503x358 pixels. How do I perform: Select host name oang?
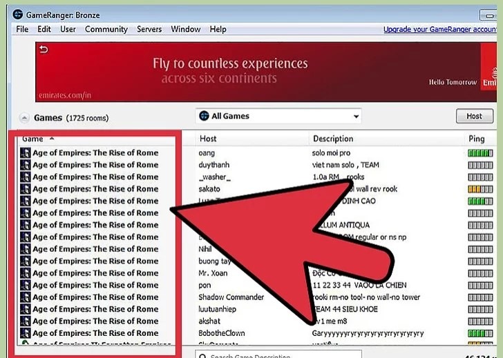click(207, 153)
